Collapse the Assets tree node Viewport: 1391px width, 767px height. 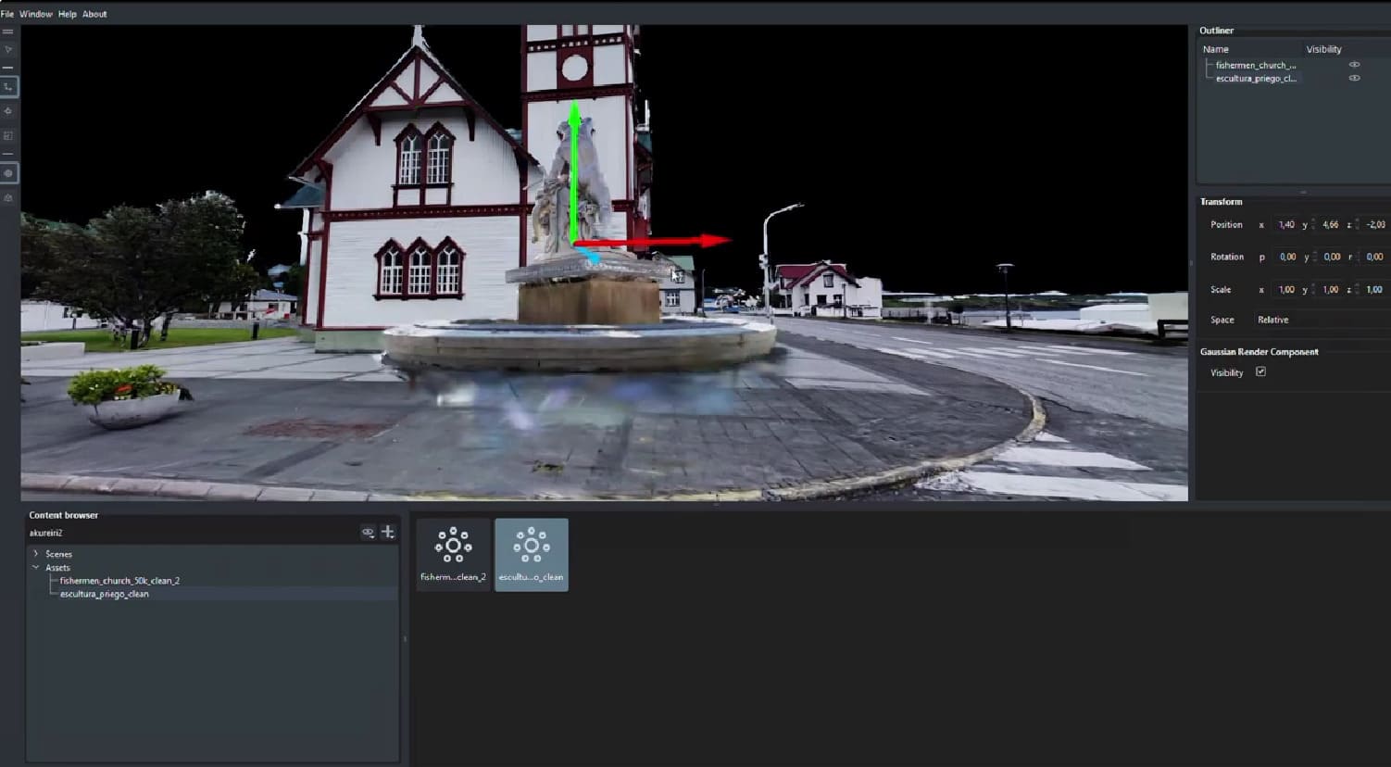tap(36, 567)
